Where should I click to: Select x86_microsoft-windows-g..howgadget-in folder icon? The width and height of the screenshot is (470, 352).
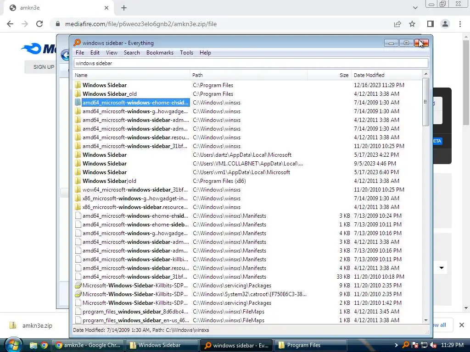point(78,198)
